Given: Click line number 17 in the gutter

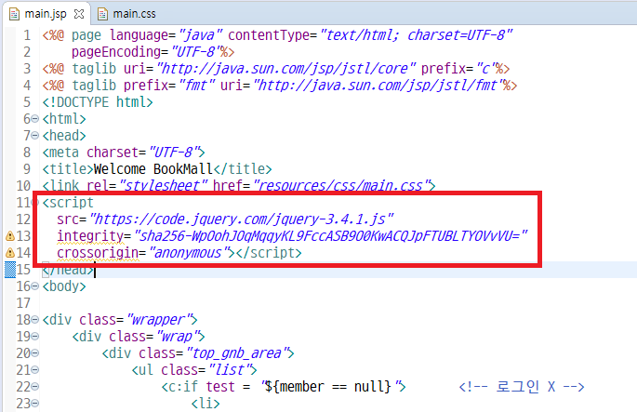Looking at the screenshot, I should click(x=23, y=303).
